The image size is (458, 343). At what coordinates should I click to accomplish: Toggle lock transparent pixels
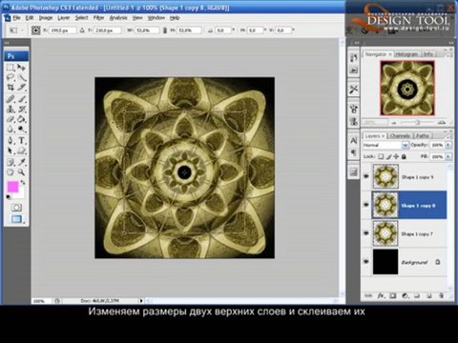[x=381, y=156]
